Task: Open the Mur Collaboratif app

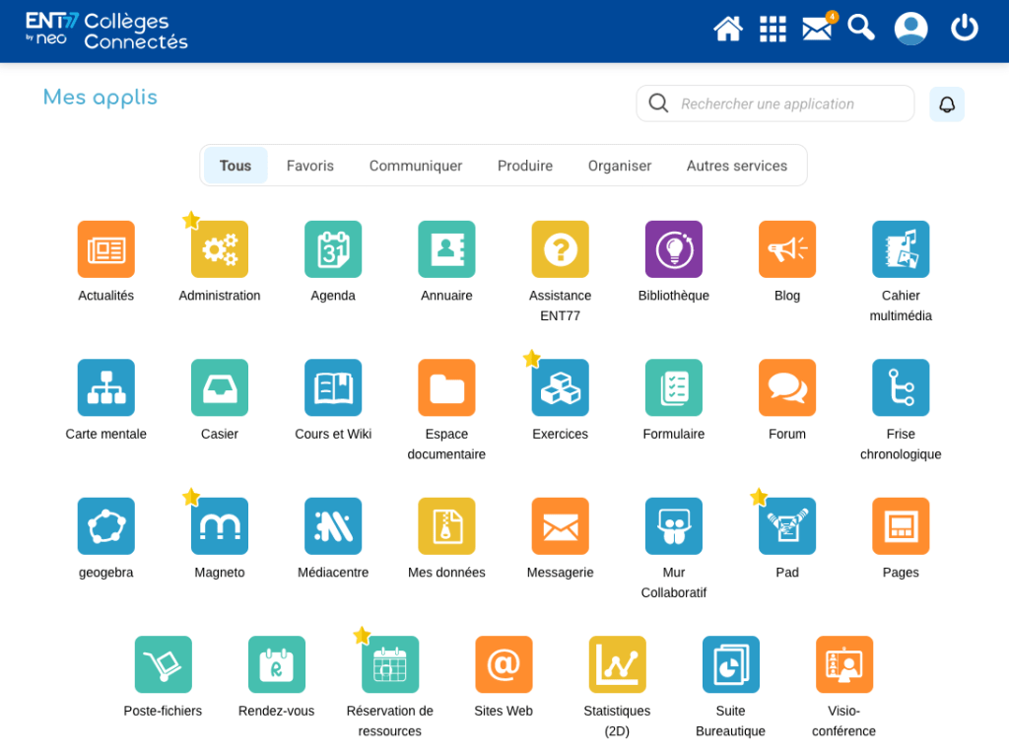Action: 673,526
